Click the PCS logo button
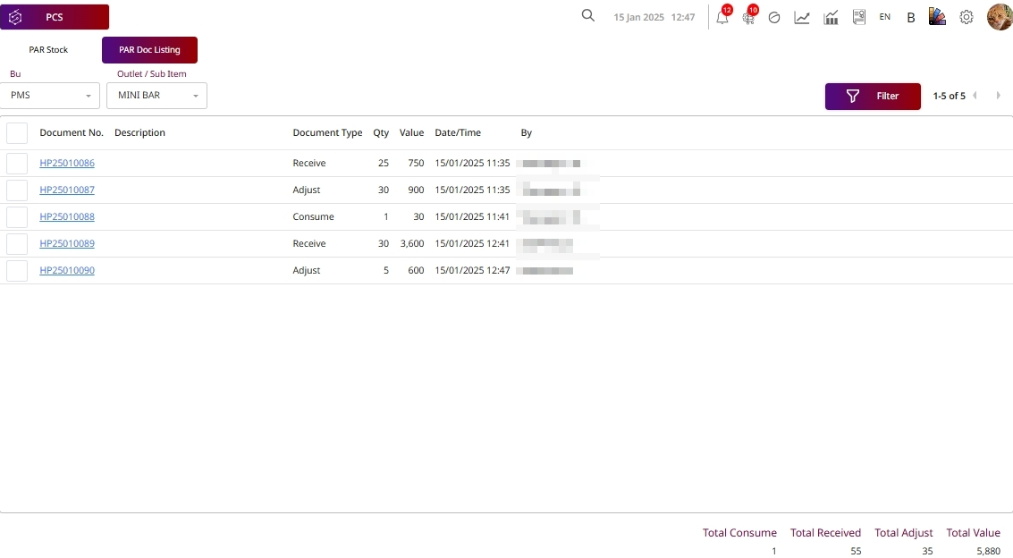This screenshot has width=1013, height=558. pos(55,17)
